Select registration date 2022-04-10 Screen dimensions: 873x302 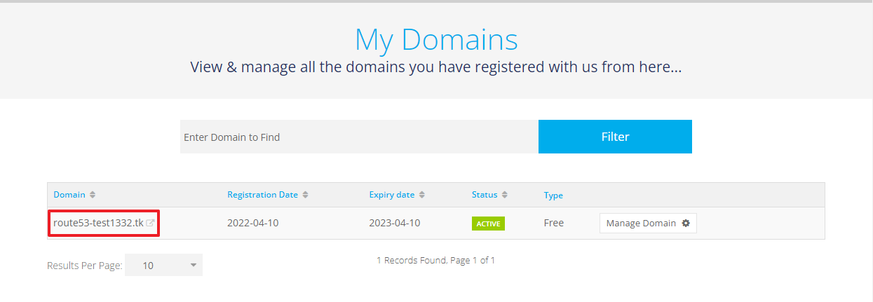tap(253, 224)
